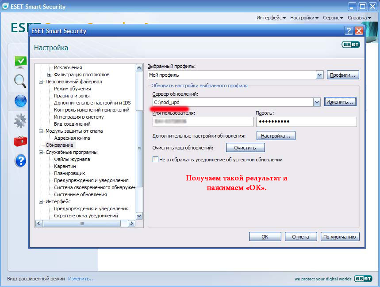Image resolution: width=380 pixels, height=287 pixels.
Task: Toggle 'Не отображать уведомление об успешном обновлении' checkbox
Action: (155, 160)
